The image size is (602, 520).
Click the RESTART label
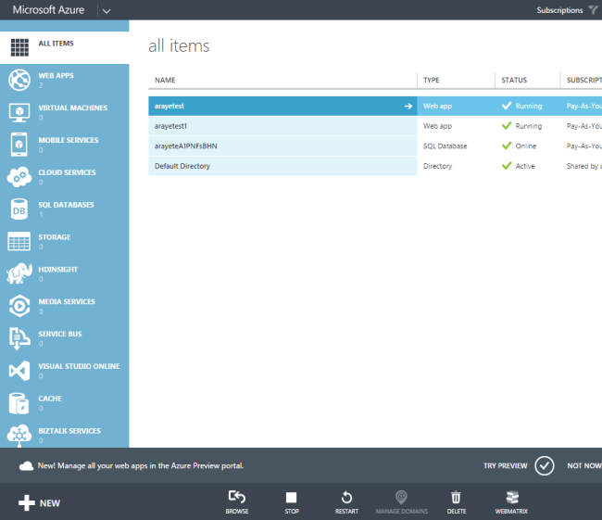coord(346,511)
